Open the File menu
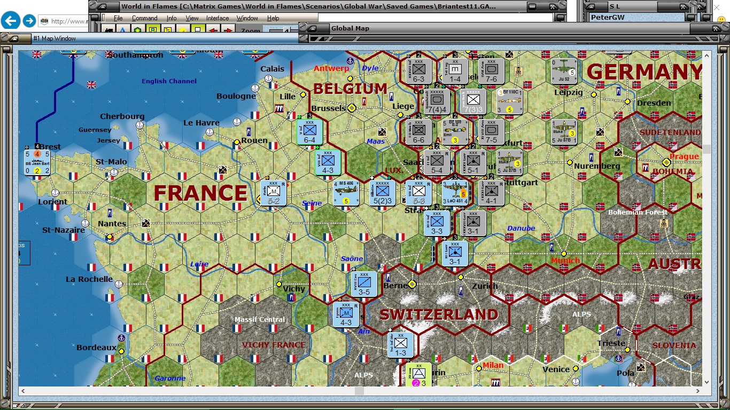The width and height of the screenshot is (730, 410). (x=118, y=18)
